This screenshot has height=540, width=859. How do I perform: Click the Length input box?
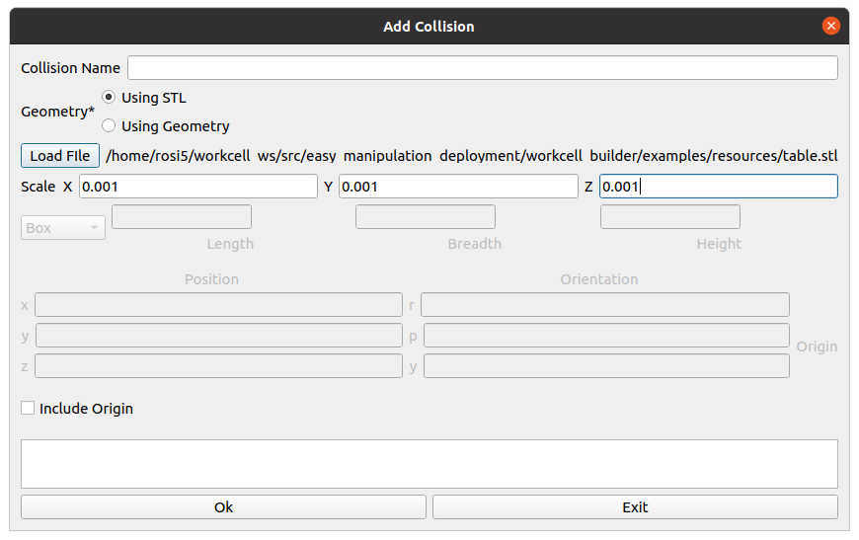click(x=182, y=217)
